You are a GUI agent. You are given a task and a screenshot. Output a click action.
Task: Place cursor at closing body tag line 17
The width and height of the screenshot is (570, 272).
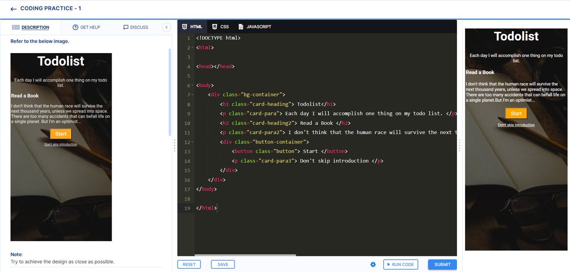point(206,189)
